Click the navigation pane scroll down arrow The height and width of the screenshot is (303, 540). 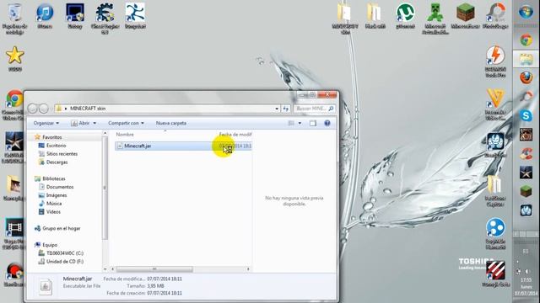point(105,269)
